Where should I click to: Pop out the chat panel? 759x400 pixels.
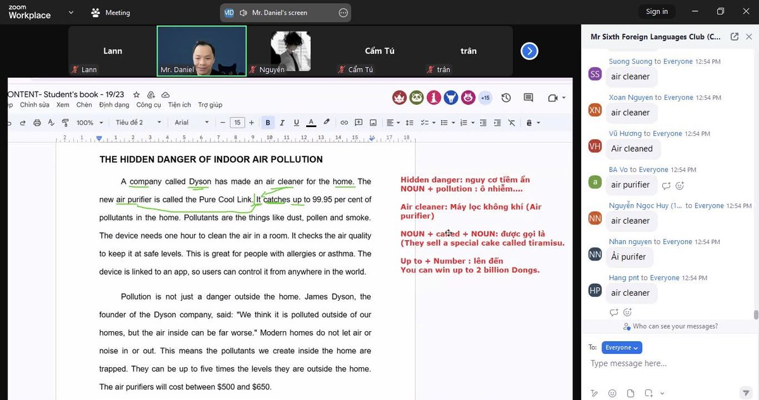[x=734, y=37]
